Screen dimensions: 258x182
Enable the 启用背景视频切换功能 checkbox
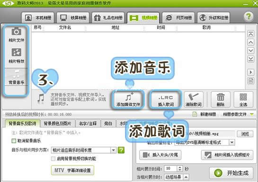(53, 159)
